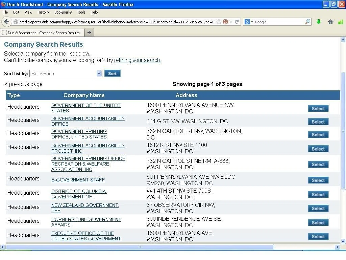Click the horizontal scrollbar left arrow

(x=3, y=247)
